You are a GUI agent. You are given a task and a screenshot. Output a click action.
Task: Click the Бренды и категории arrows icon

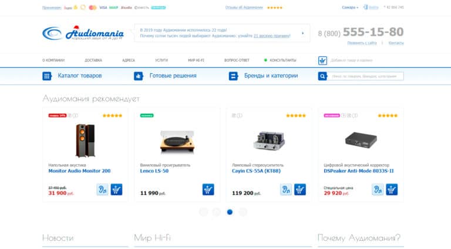click(233, 76)
